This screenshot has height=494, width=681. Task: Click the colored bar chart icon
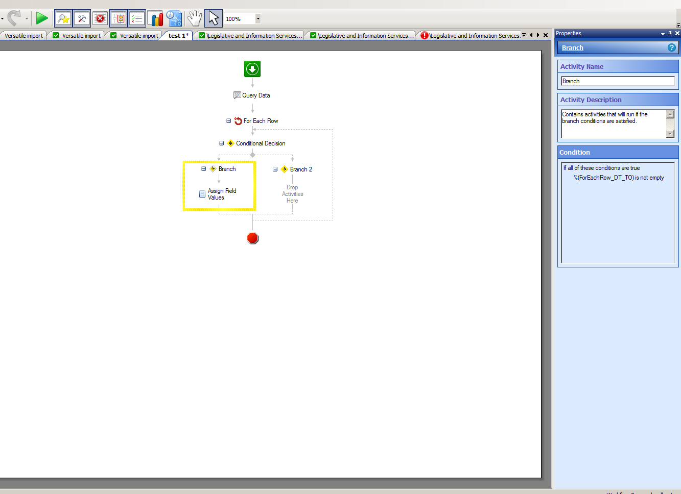156,19
